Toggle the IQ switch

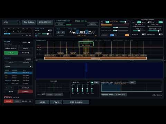160,22
